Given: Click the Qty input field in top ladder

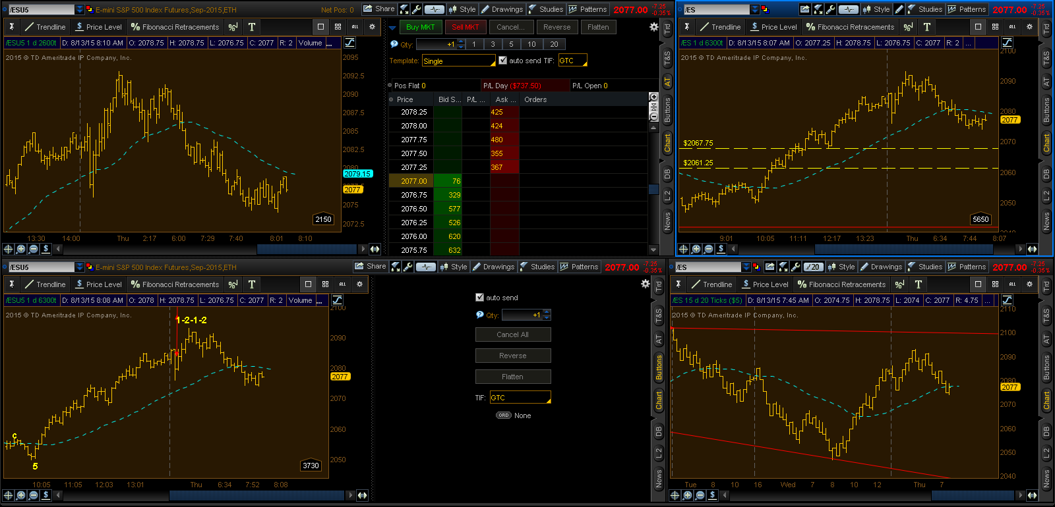Looking at the screenshot, I should point(435,44).
